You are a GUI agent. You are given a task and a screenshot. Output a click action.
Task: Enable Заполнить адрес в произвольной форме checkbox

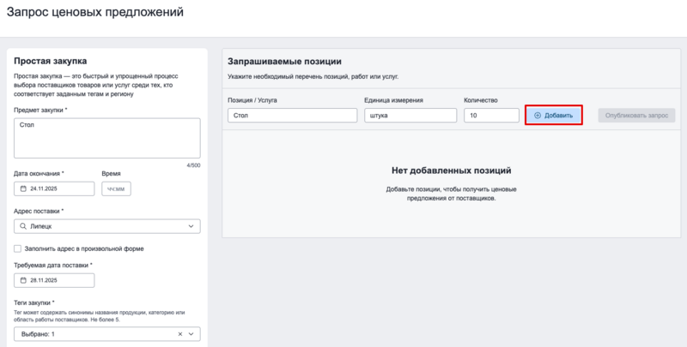(x=18, y=248)
